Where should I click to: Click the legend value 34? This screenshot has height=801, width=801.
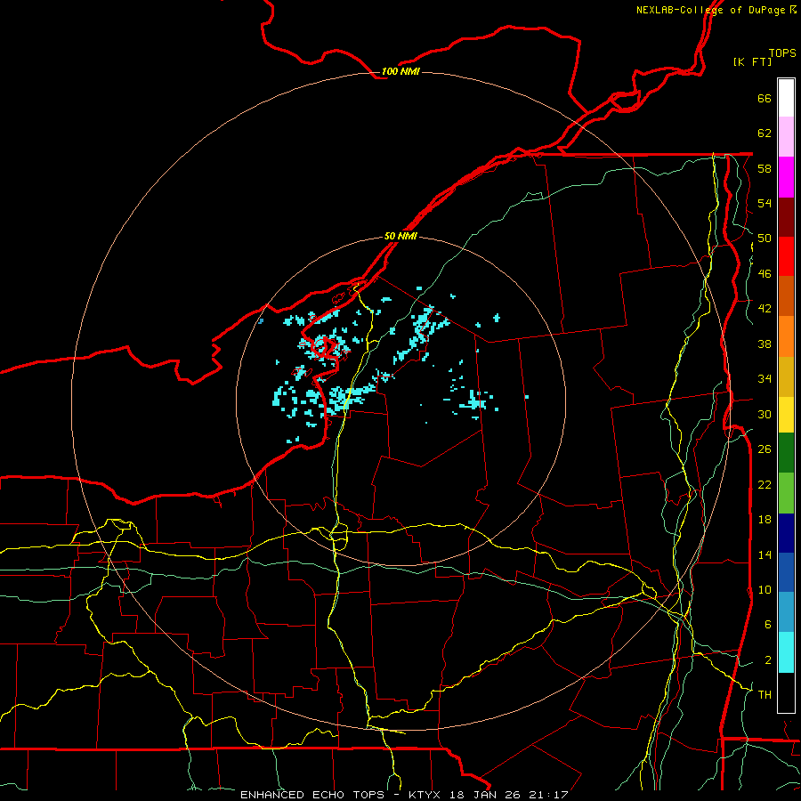(765, 378)
